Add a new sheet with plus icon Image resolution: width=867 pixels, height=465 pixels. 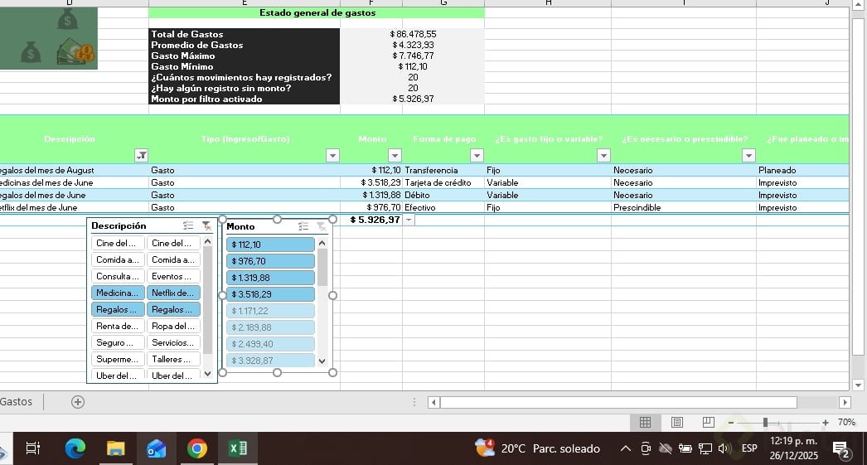point(78,402)
